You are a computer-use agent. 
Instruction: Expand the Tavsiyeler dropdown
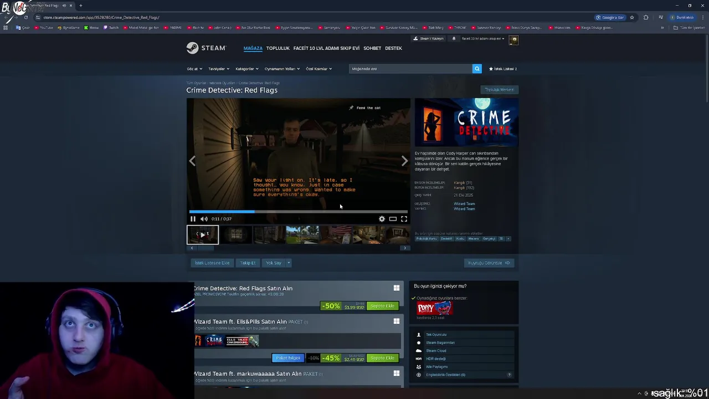coord(218,69)
